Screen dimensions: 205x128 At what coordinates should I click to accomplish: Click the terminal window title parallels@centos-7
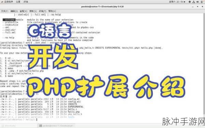102,6
